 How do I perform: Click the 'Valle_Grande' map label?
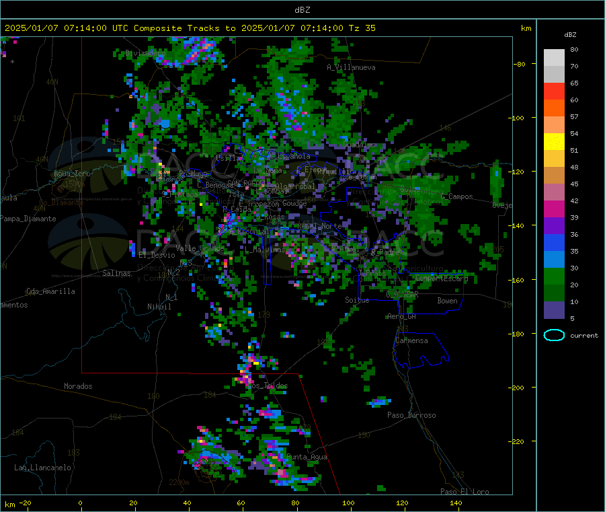[200, 248]
